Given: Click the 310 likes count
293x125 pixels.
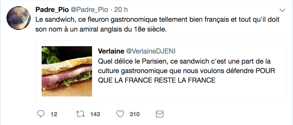Looking at the screenshot, I should coord(135,114).
